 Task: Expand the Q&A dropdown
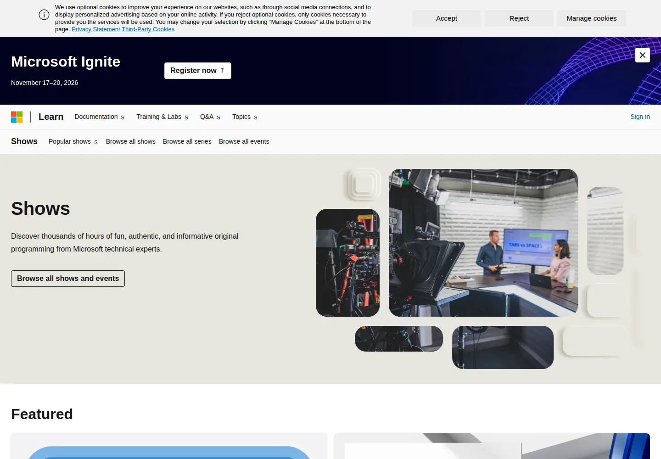[210, 117]
